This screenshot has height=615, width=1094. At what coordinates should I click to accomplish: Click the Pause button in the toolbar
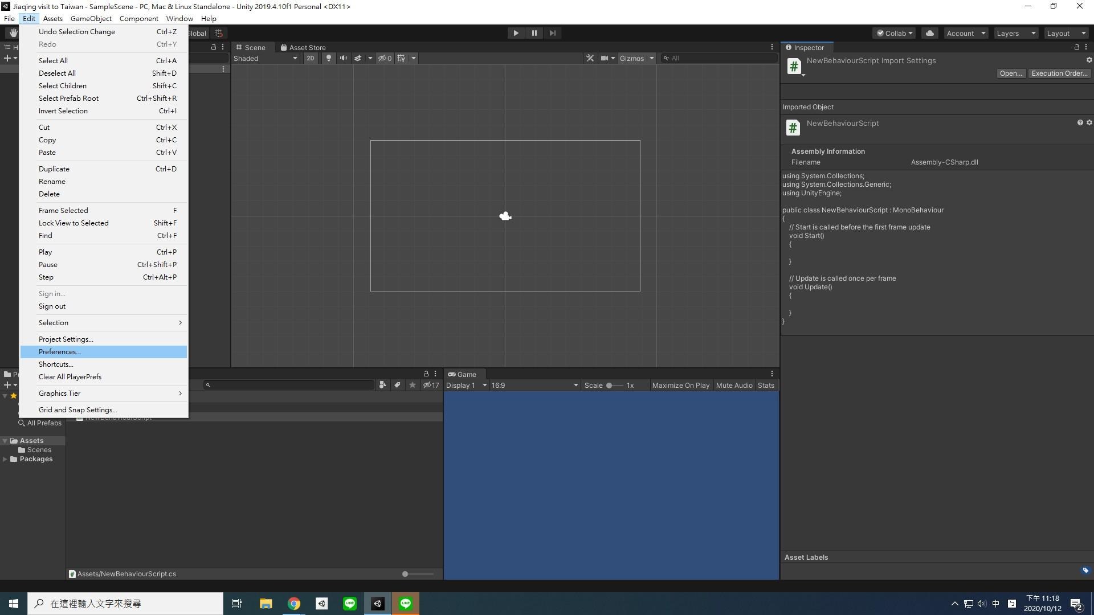tap(534, 33)
